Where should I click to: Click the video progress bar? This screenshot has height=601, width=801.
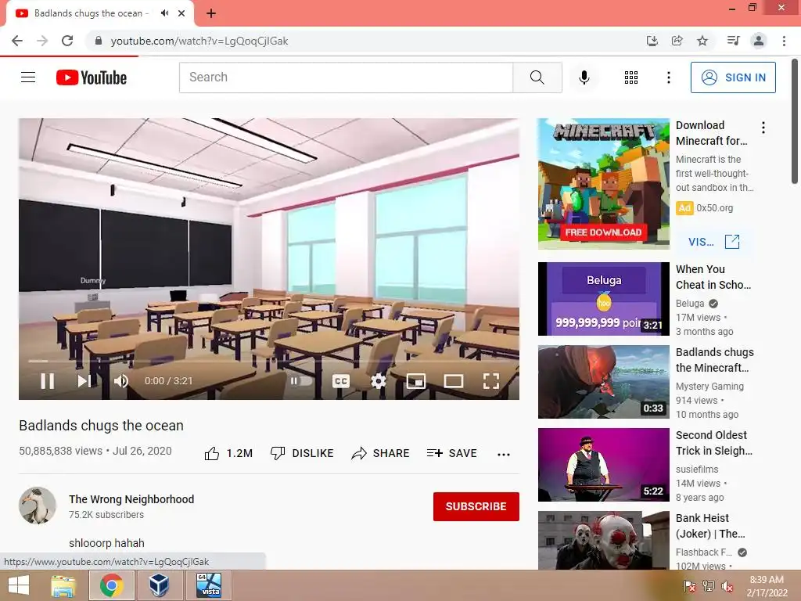(269, 361)
